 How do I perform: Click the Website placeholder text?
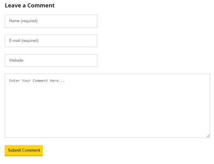[x=16, y=60]
